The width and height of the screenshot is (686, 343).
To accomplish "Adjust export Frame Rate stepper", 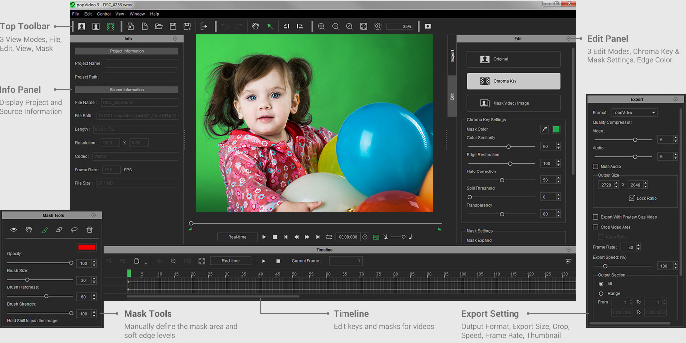I will 638,247.
